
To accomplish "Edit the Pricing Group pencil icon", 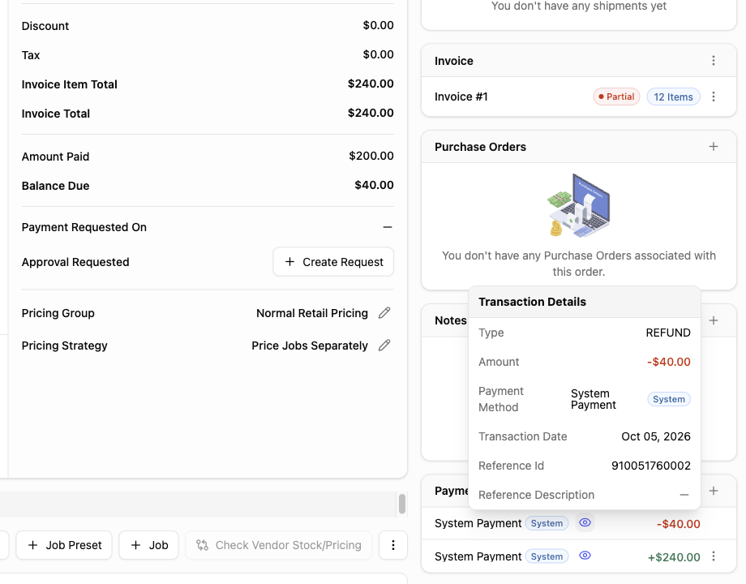I will [384, 313].
